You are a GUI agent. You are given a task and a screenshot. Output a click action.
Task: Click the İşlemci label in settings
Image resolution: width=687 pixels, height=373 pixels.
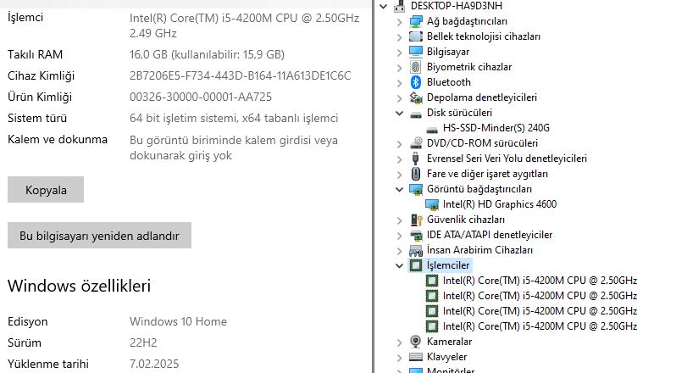25,18
